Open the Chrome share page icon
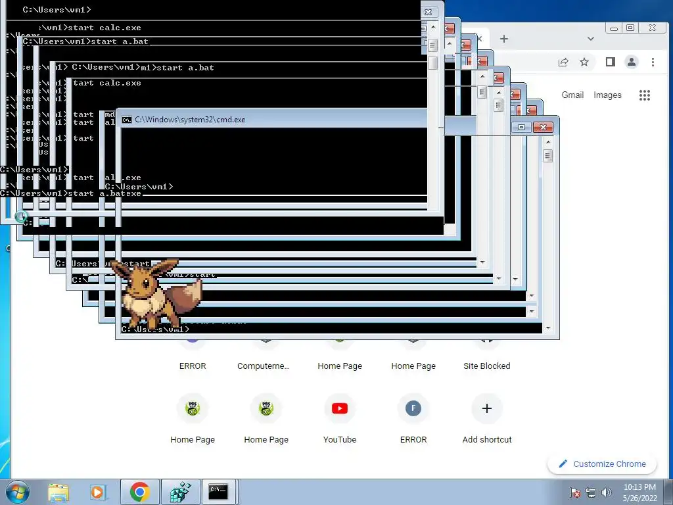Image resolution: width=673 pixels, height=505 pixels. click(x=563, y=62)
